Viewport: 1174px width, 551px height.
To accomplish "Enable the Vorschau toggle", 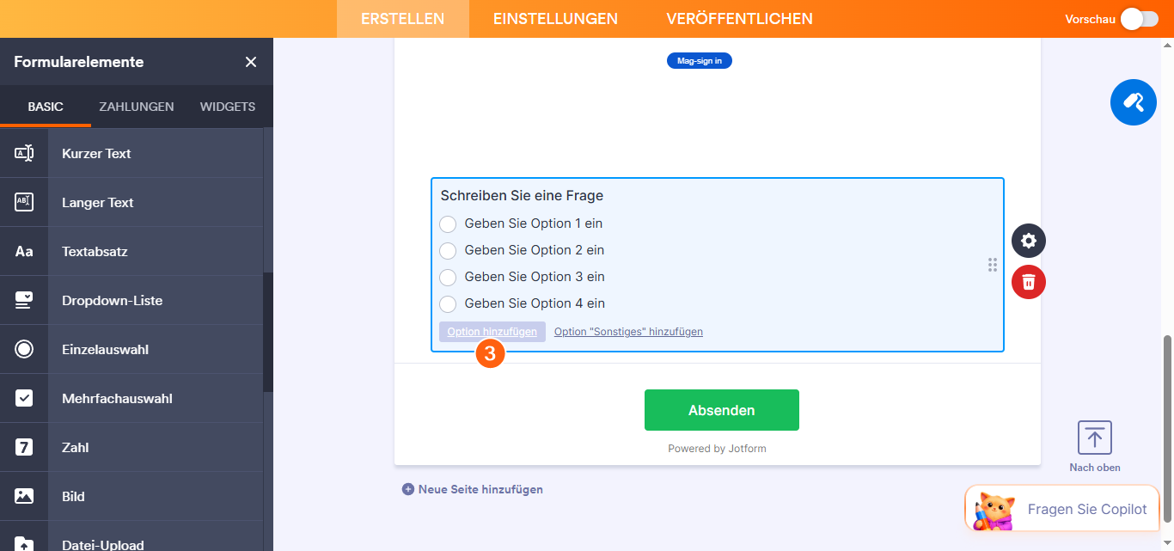I will [x=1140, y=18].
